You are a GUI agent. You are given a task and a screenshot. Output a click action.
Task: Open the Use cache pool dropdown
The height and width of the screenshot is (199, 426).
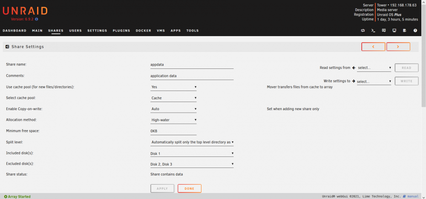pyautogui.click(x=173, y=87)
